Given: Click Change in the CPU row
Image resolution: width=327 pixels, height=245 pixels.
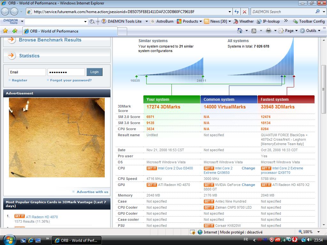Looking at the screenshot, I should pos(248,168).
